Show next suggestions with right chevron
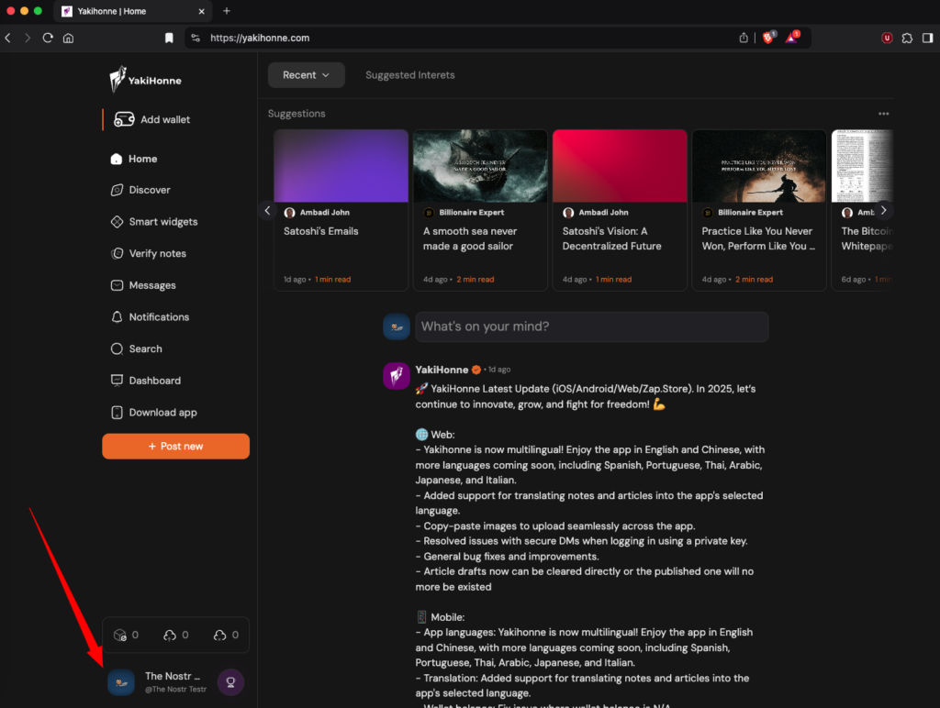Screen dimensions: 940x708 pos(884,210)
